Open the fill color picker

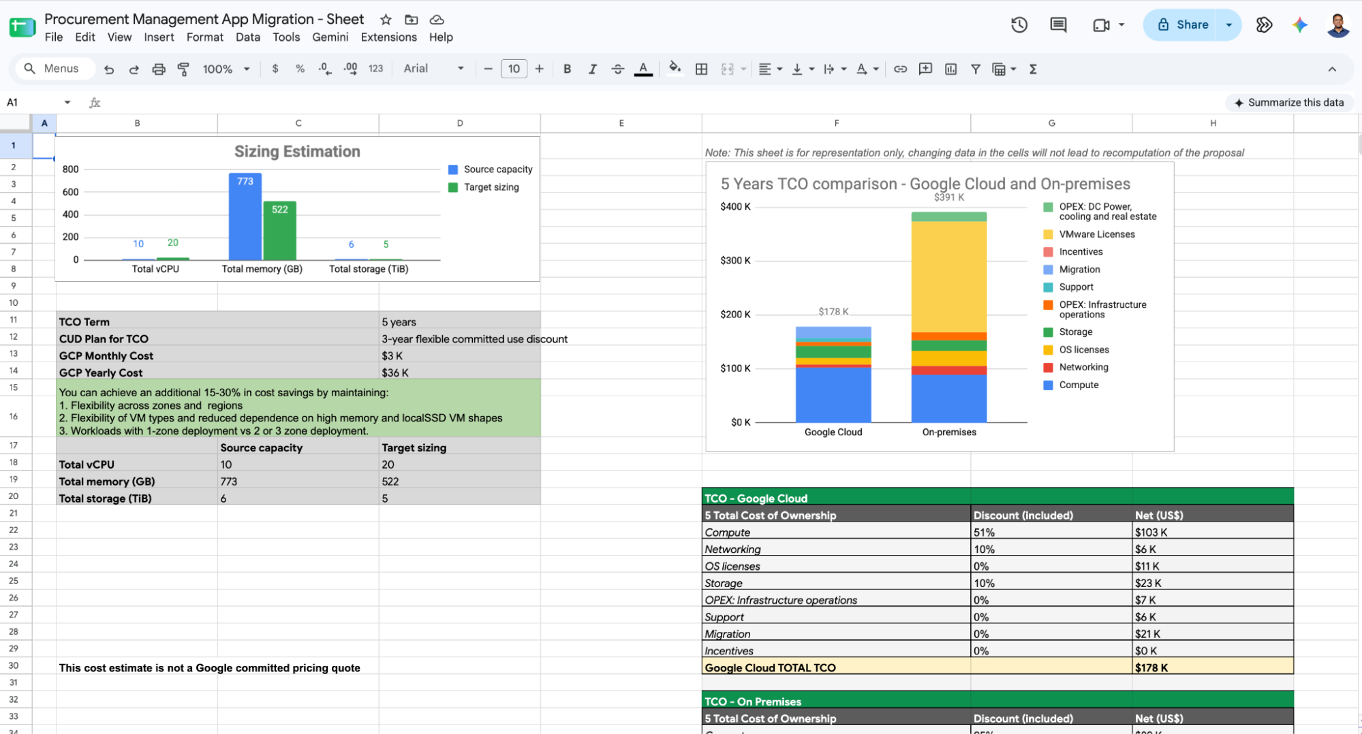pyautogui.click(x=675, y=68)
